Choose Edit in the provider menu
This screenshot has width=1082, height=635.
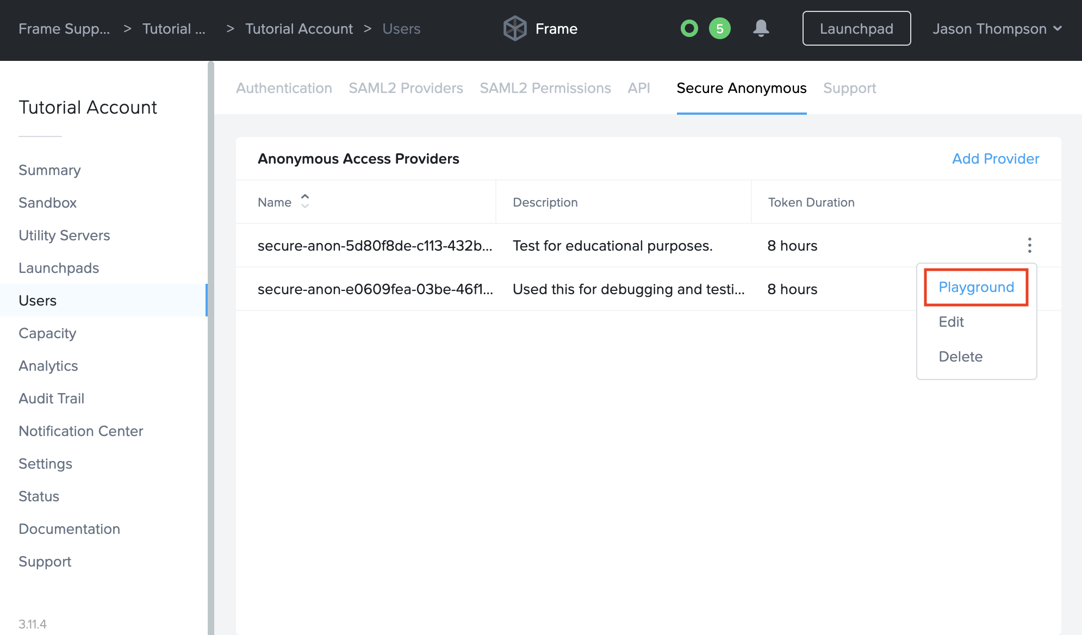951,322
